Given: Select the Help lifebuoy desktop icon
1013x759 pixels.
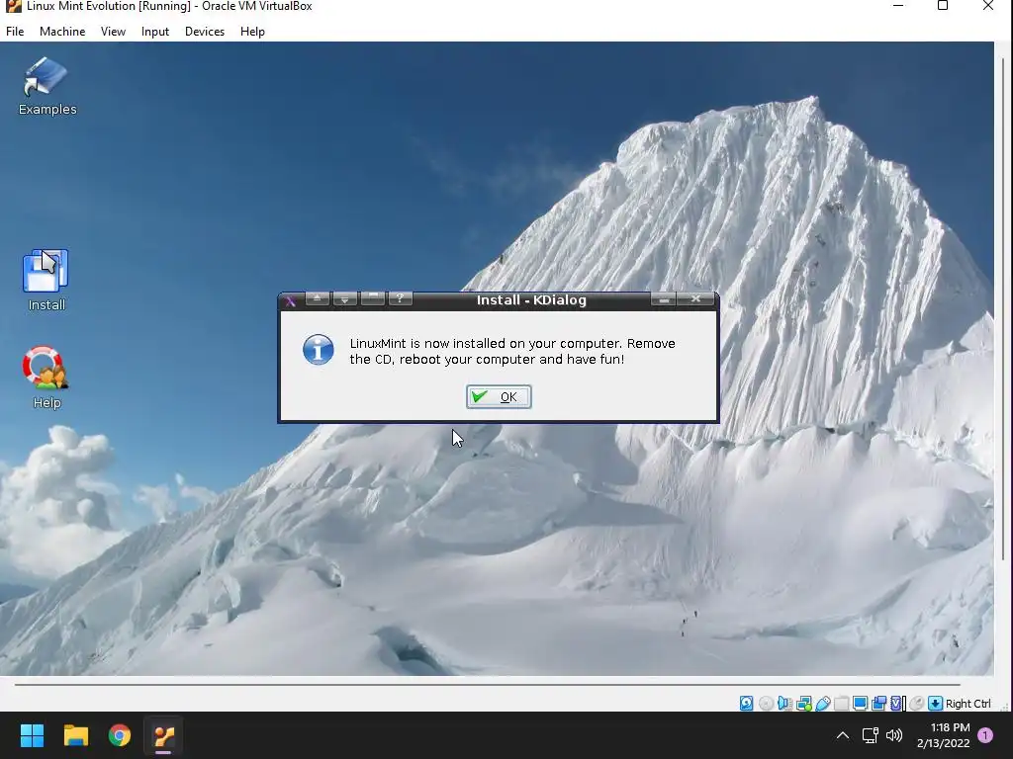Looking at the screenshot, I should (46, 378).
